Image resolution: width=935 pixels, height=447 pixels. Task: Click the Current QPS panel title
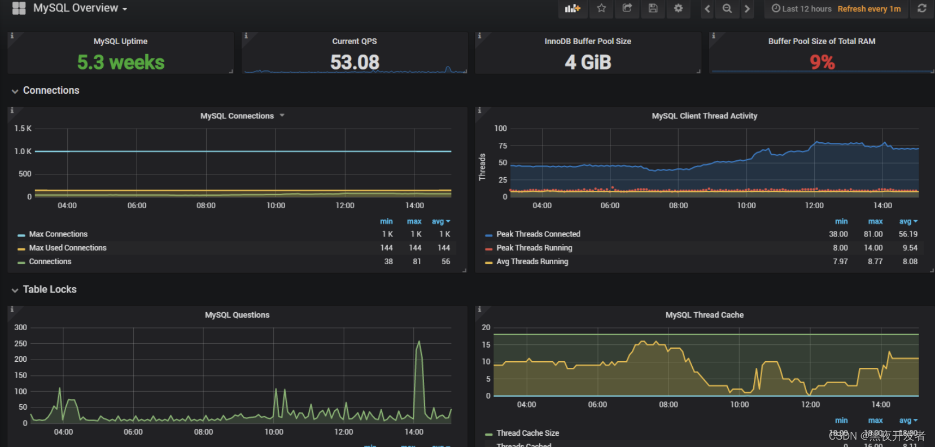(354, 41)
